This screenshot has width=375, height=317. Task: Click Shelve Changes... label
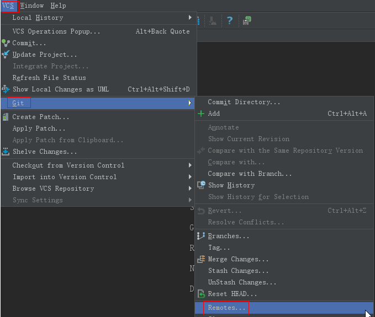coord(45,152)
